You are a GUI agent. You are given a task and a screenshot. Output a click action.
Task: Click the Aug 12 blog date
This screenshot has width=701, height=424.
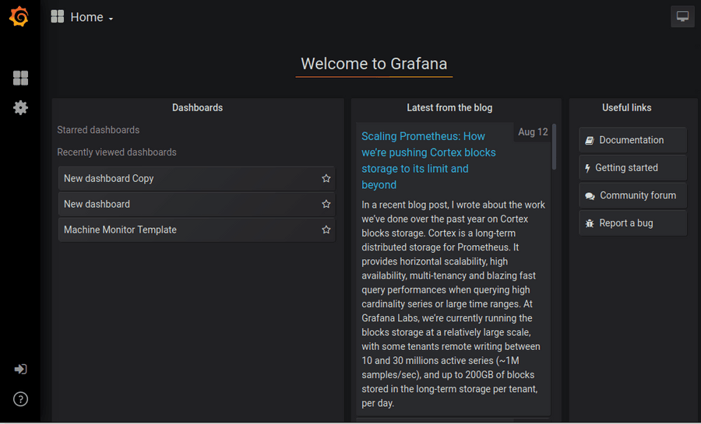coord(533,132)
